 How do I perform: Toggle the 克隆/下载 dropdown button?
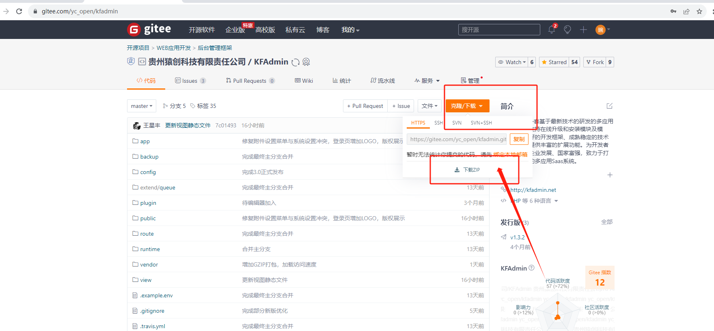tap(467, 106)
